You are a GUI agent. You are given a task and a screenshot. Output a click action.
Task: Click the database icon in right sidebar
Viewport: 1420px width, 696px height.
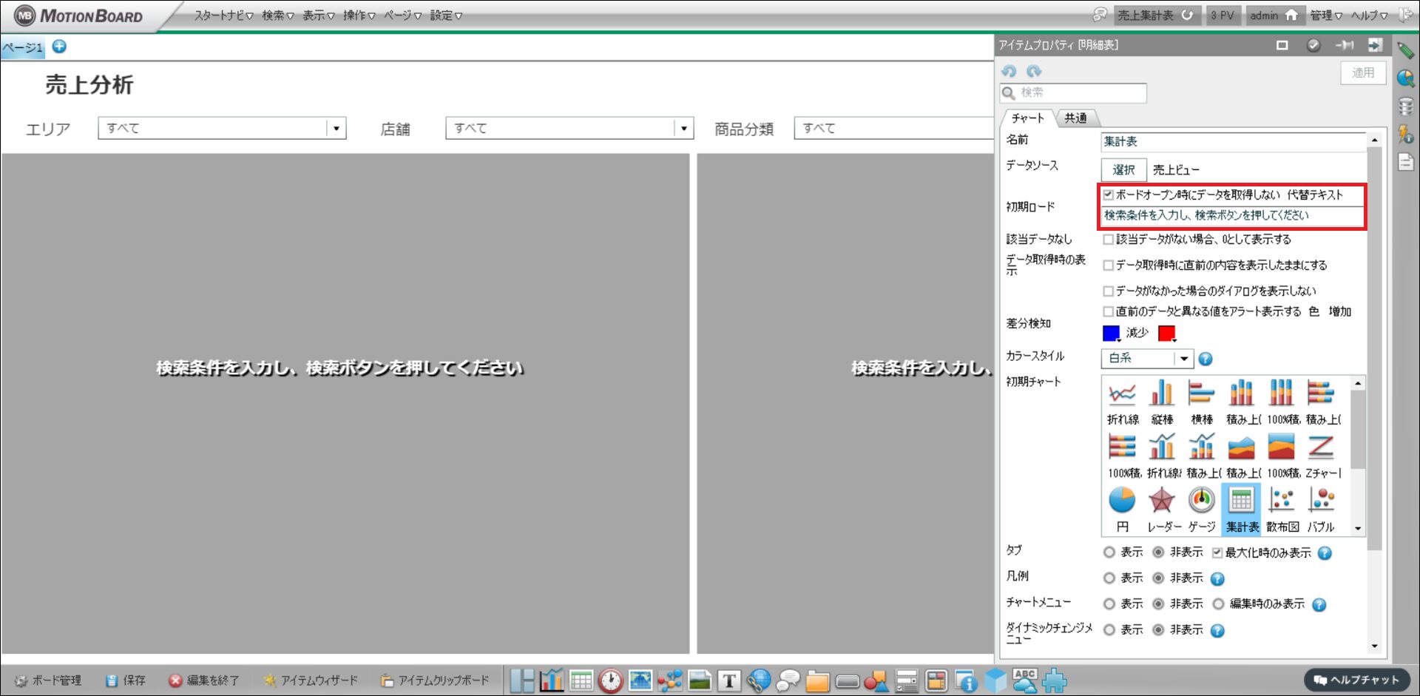1405,107
